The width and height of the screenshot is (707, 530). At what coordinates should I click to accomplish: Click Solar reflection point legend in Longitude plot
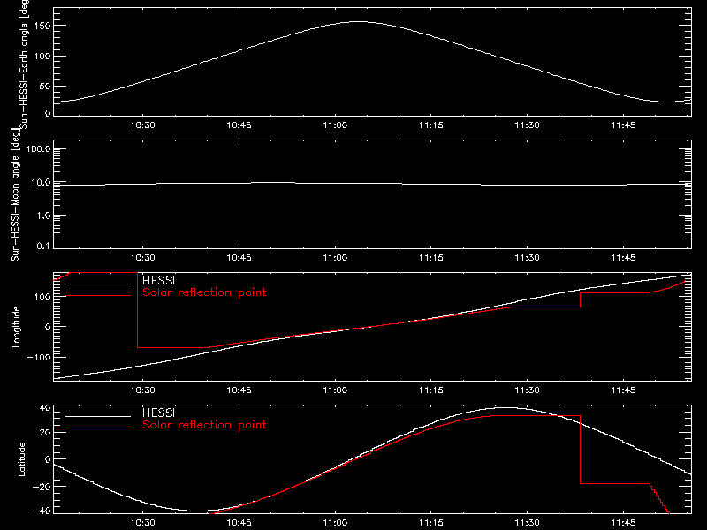[204, 292]
